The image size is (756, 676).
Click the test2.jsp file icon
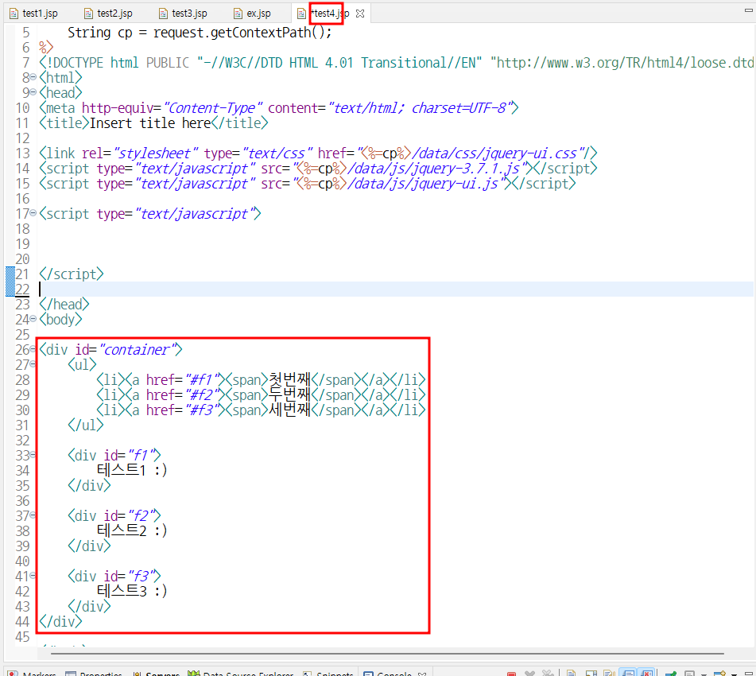click(x=88, y=14)
